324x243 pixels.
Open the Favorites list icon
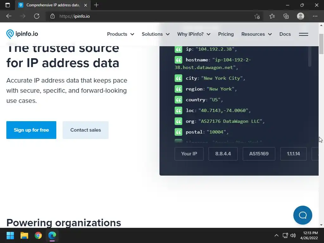tap(272, 16)
